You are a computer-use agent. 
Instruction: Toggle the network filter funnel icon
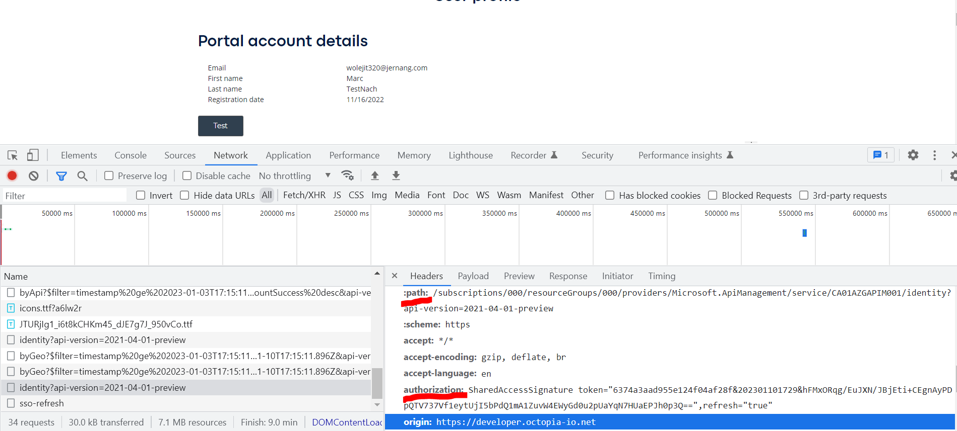click(61, 176)
